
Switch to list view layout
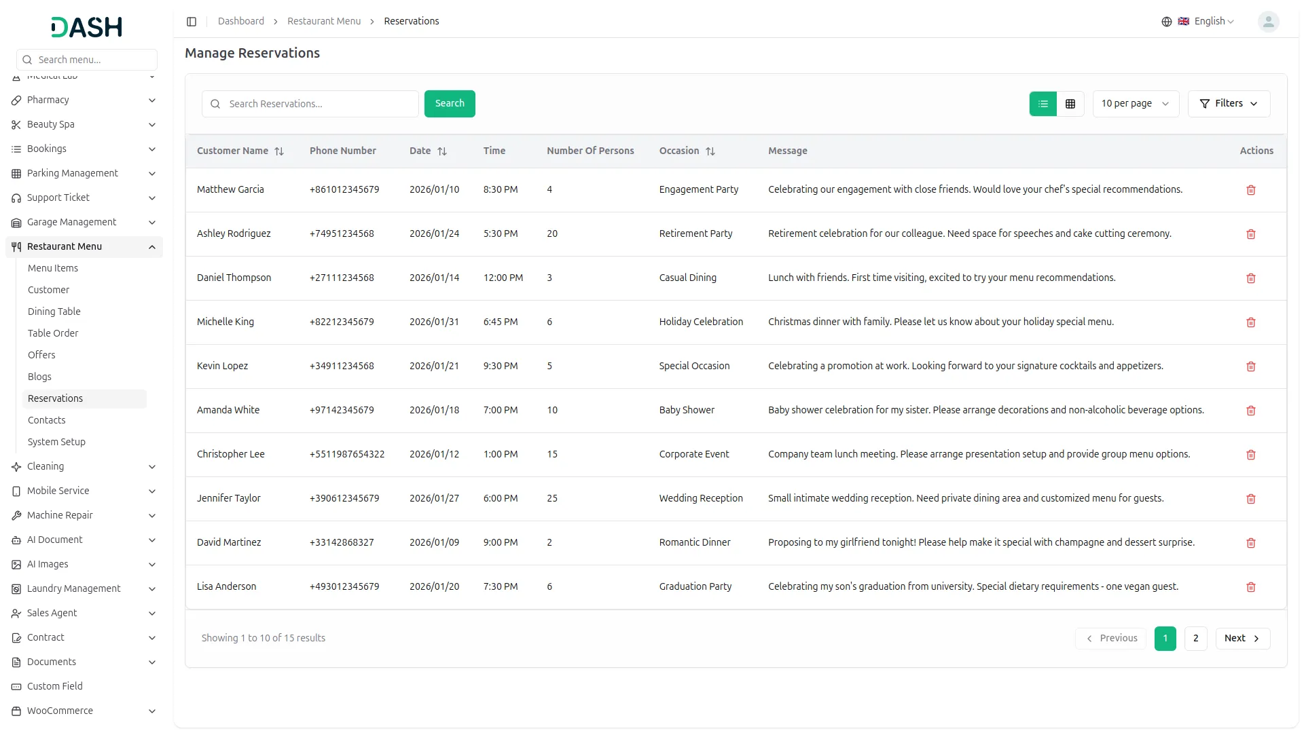1043,104
